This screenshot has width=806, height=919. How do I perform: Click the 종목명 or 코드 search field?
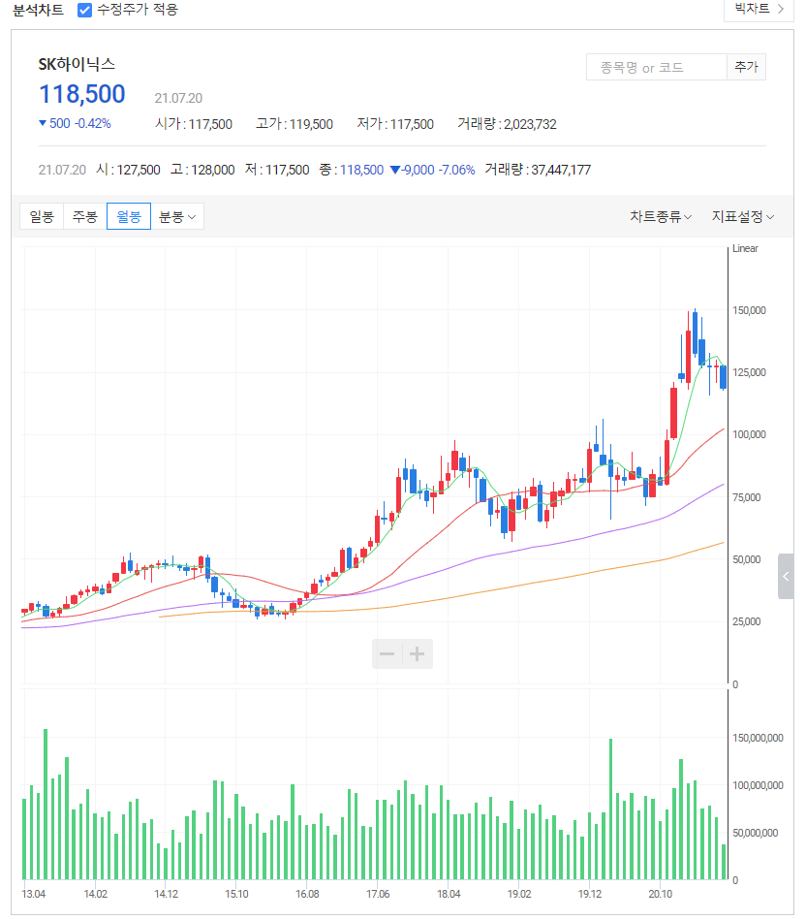[657, 68]
